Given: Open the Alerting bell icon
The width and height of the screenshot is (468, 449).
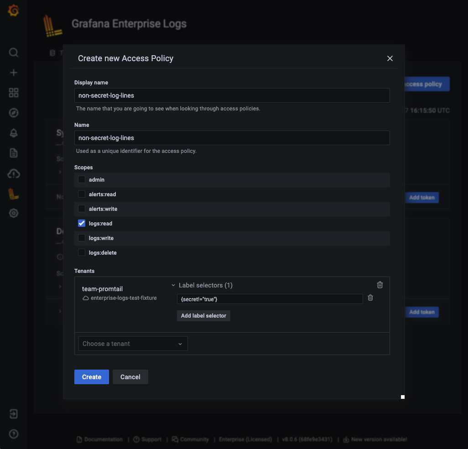Looking at the screenshot, I should (13, 132).
